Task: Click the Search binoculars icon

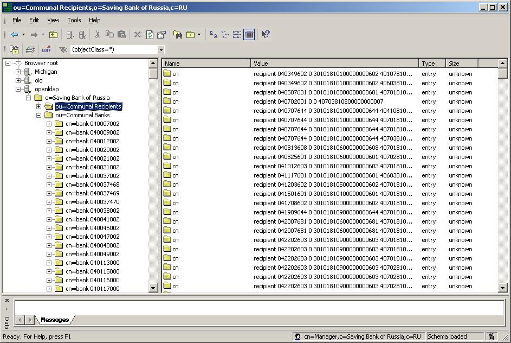Action: (178, 34)
